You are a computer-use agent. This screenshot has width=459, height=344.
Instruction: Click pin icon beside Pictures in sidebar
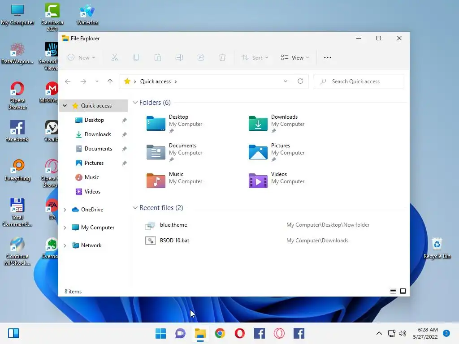point(125,163)
